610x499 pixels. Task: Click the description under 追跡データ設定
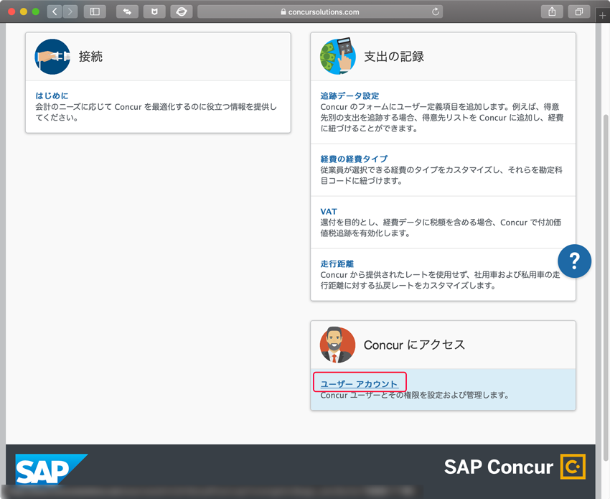coord(442,118)
